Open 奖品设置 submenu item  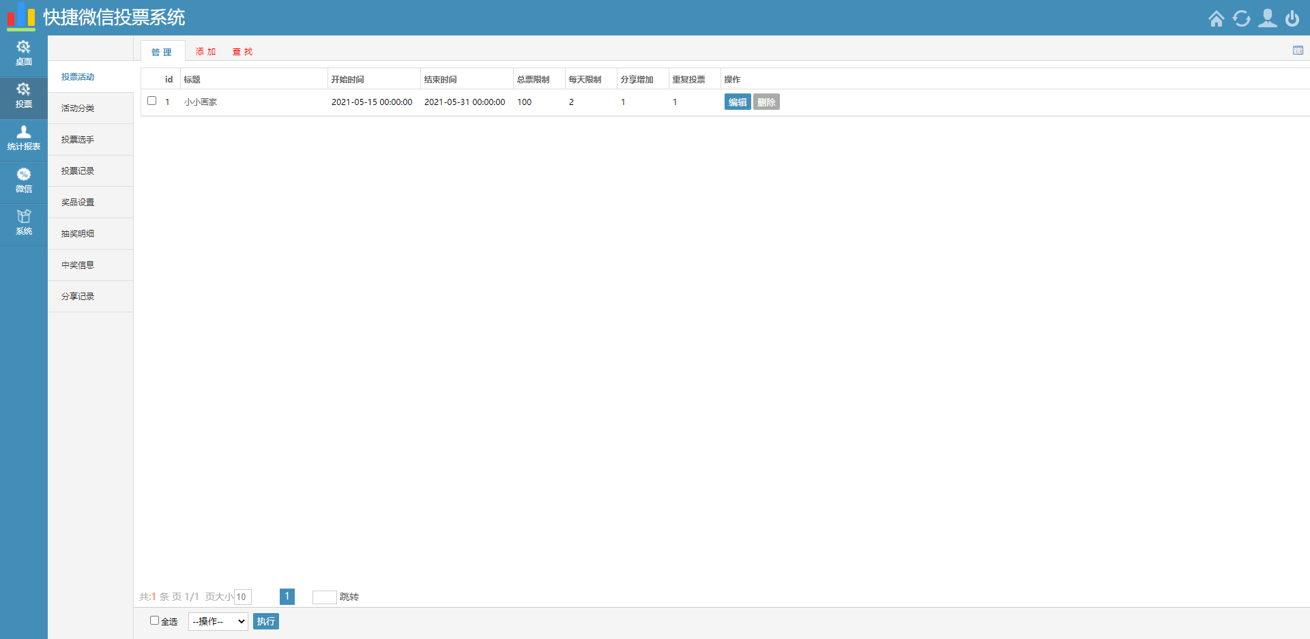(x=91, y=203)
